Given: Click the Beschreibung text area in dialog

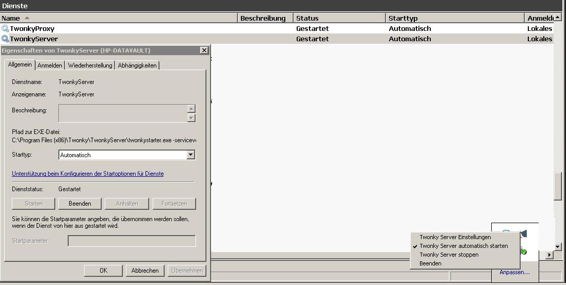Looking at the screenshot, I should [123, 113].
